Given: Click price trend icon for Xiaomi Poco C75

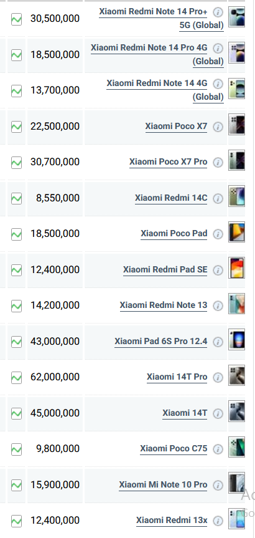Looking at the screenshot, I should click(16, 449).
